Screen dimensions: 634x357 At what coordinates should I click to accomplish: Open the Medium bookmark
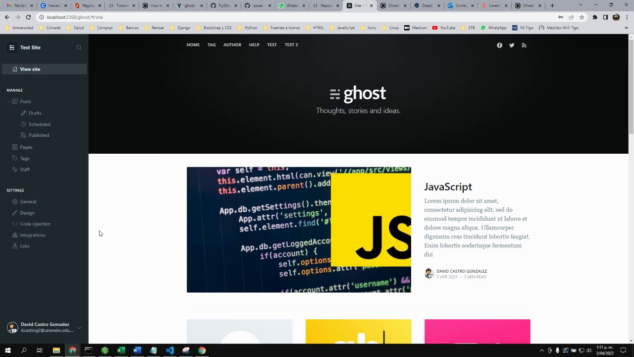416,28
